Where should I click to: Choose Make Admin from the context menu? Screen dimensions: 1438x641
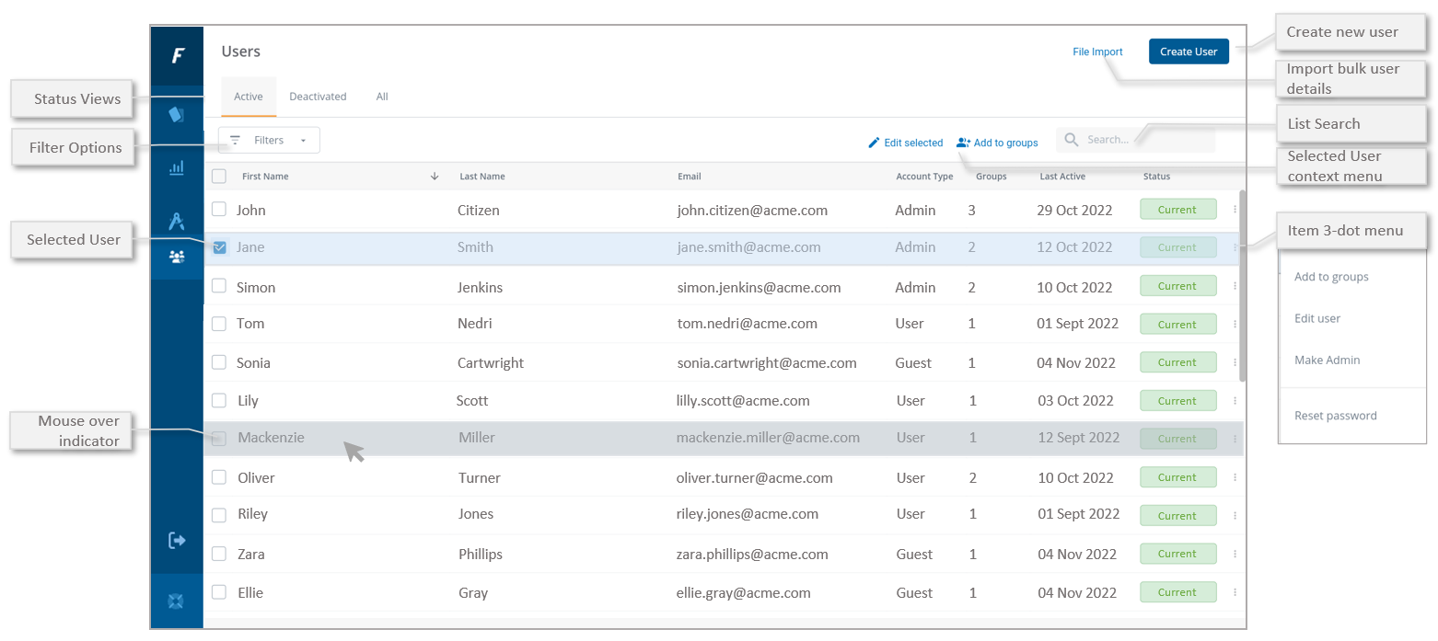(1327, 361)
